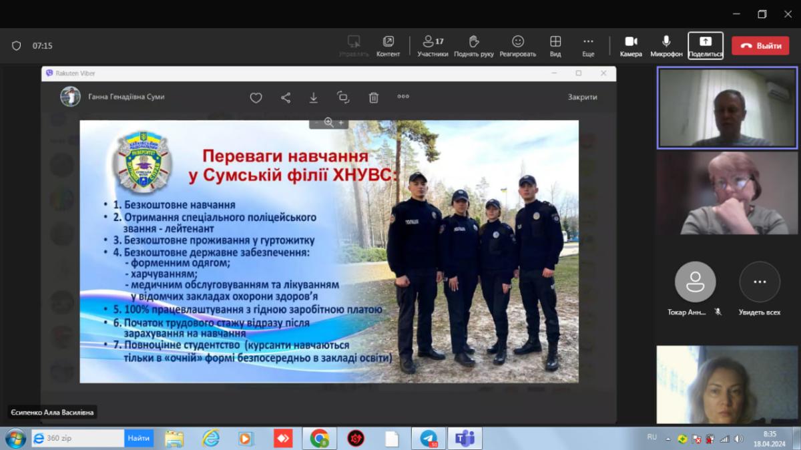Toggle screen sharing with Поделиться
801x450 pixels.
[706, 45]
